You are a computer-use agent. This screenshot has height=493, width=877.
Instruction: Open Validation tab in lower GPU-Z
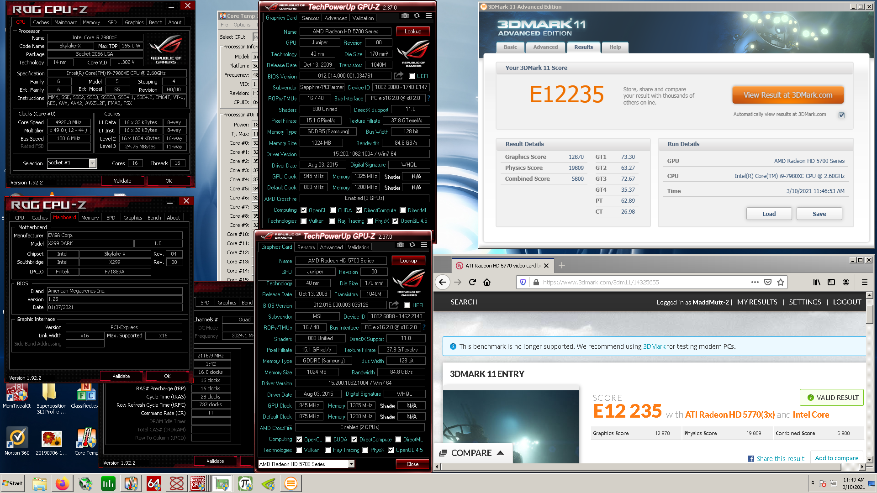[x=359, y=247]
